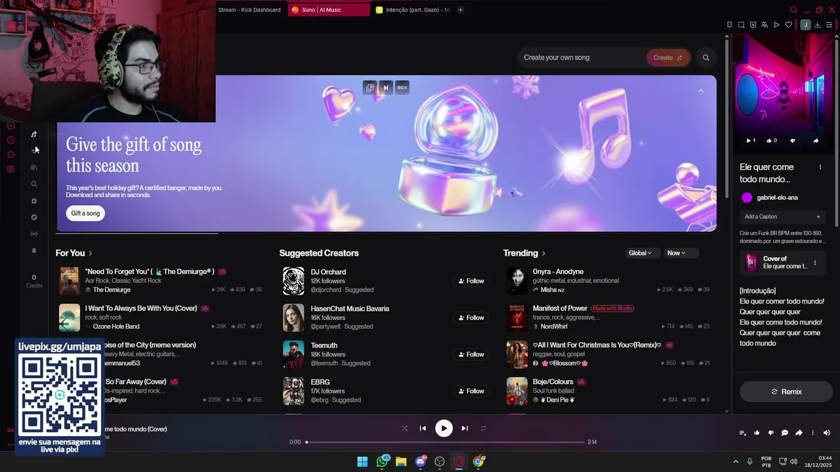Screen dimensions: 840x472
Task: Click the Gift a song button
Action: point(85,213)
